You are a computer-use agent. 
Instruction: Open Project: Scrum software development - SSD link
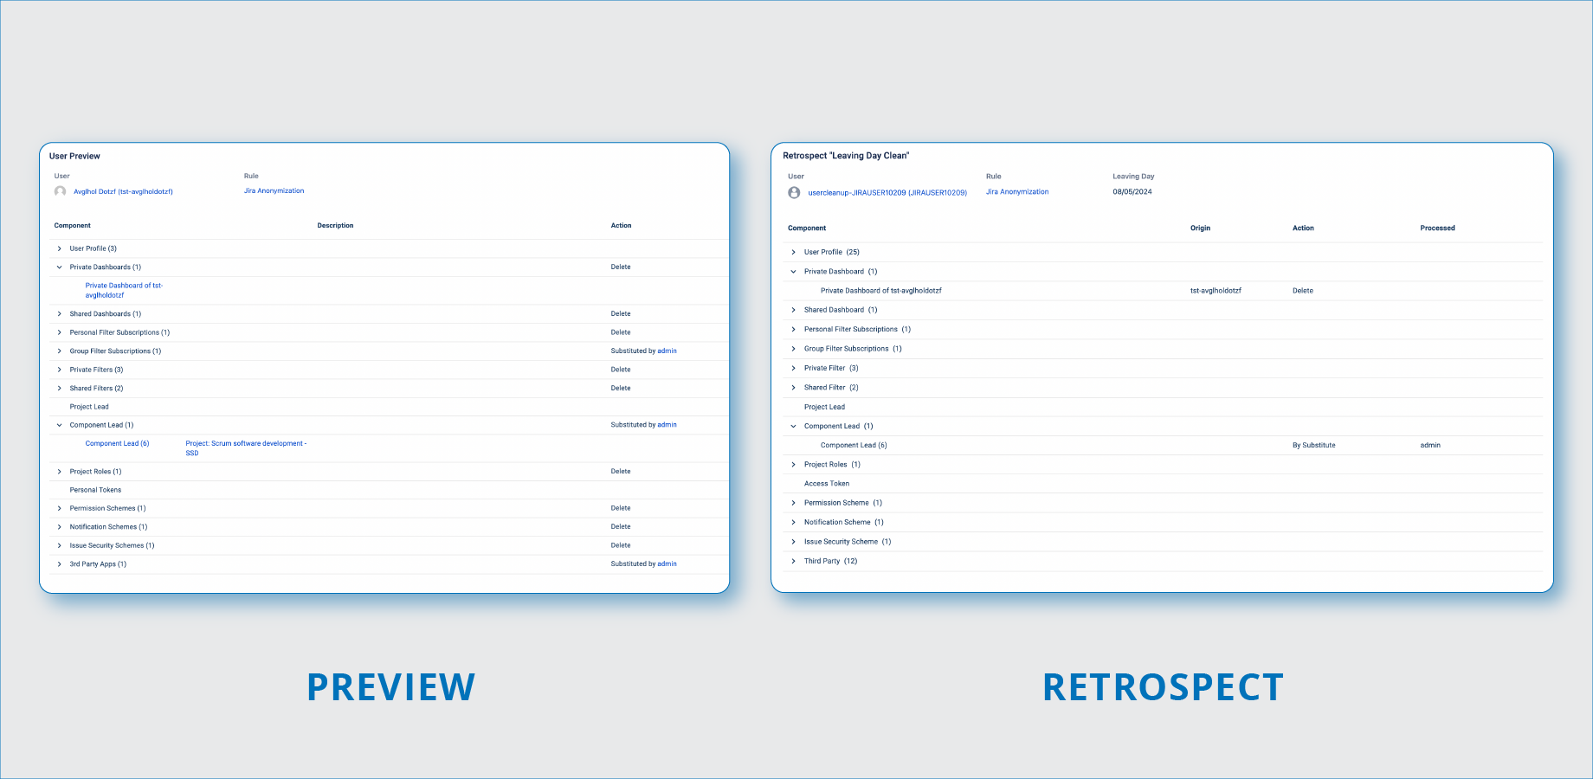(246, 448)
